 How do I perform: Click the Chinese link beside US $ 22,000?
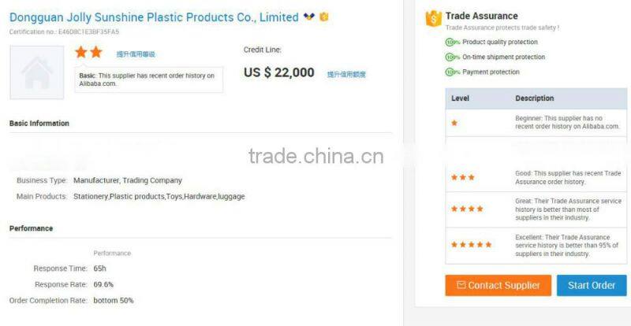(346, 74)
